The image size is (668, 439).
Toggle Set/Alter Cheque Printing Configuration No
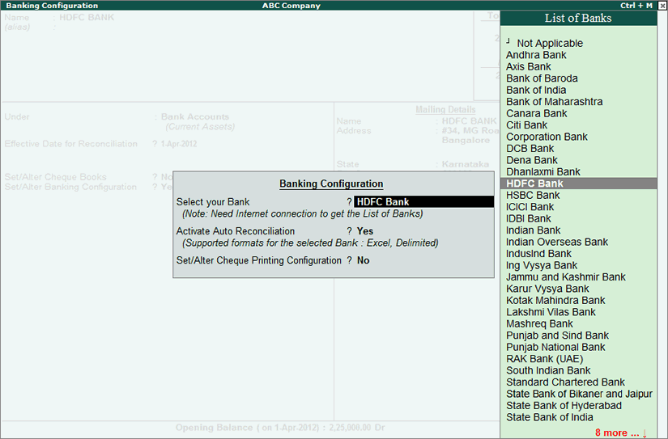coord(363,260)
